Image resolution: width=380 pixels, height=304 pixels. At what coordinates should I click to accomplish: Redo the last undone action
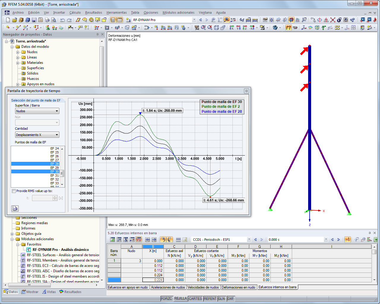click(x=69, y=20)
